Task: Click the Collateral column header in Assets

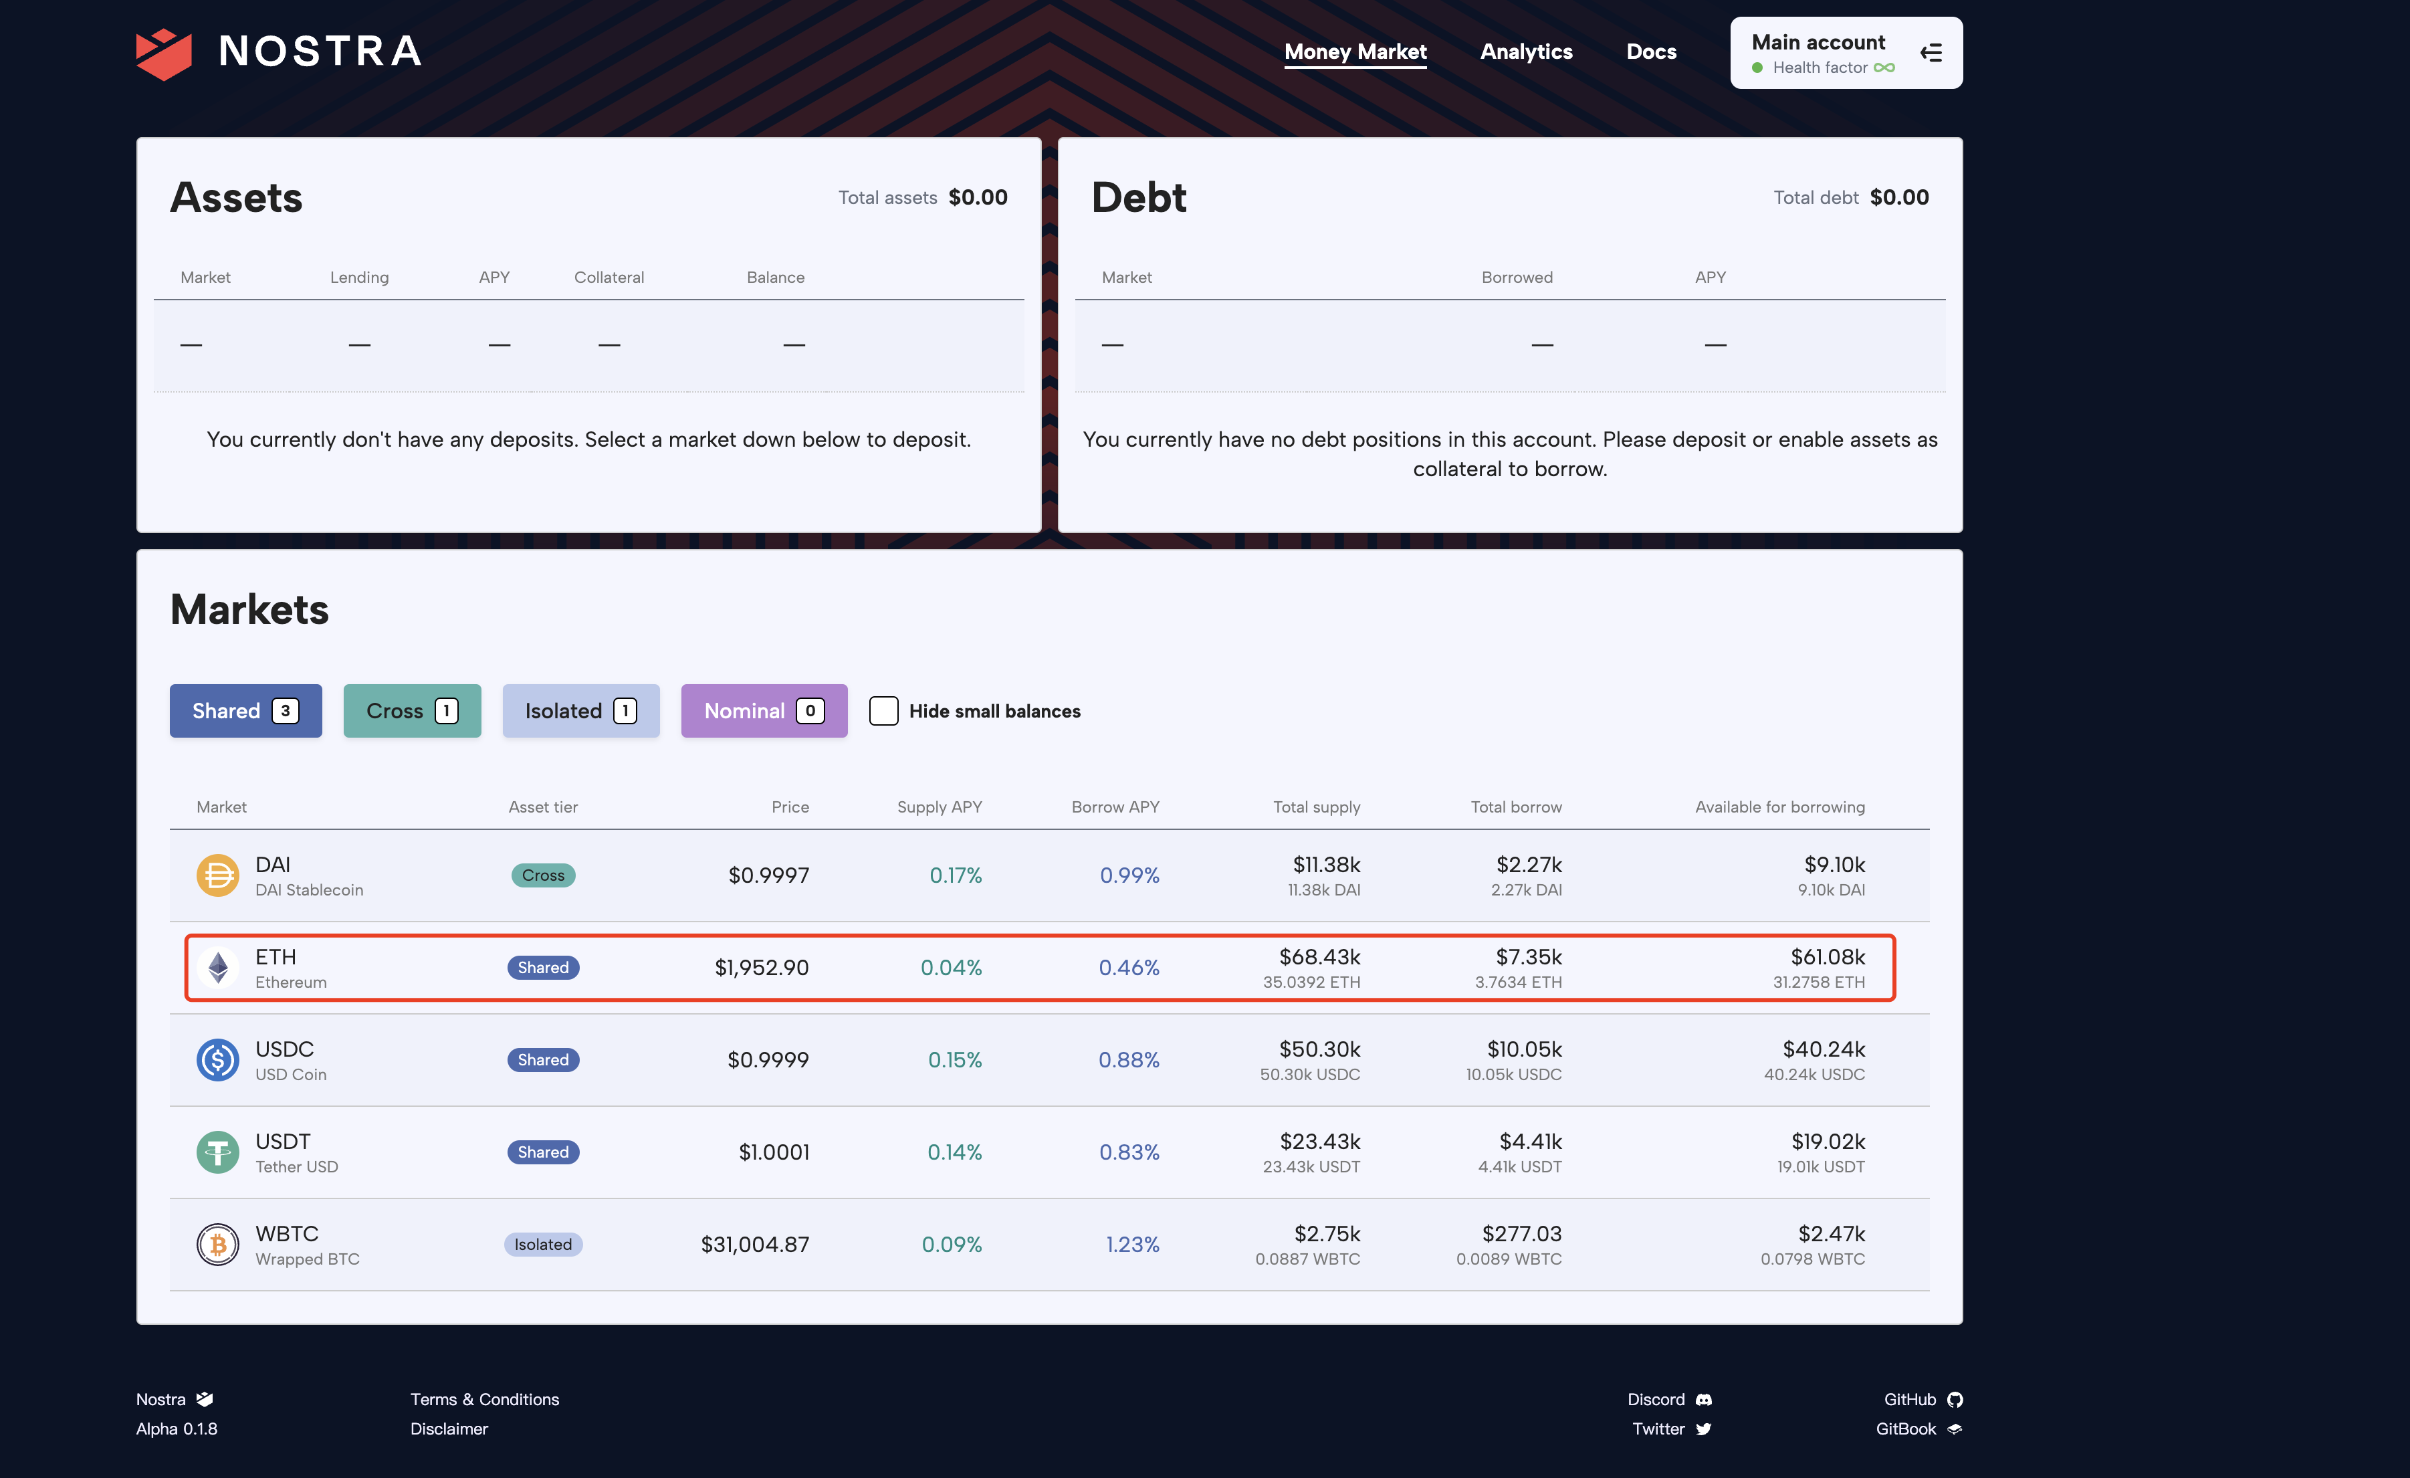Action: click(609, 278)
